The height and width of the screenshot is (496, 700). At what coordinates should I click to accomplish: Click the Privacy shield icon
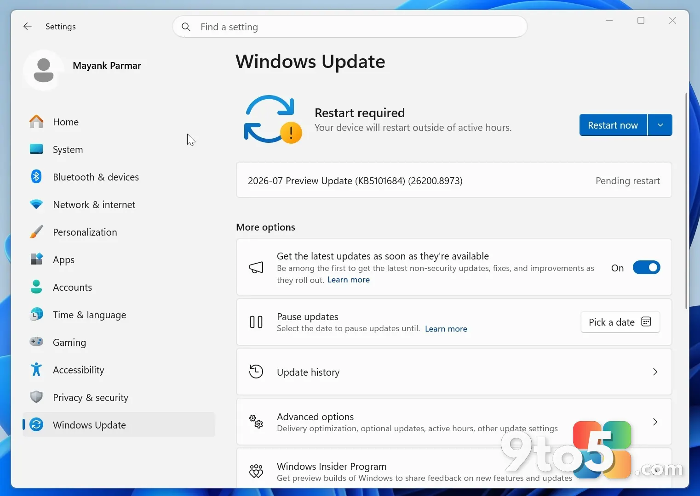[x=36, y=397]
